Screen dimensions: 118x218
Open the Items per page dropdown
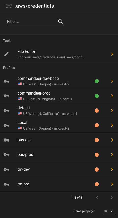click(x=109, y=211)
